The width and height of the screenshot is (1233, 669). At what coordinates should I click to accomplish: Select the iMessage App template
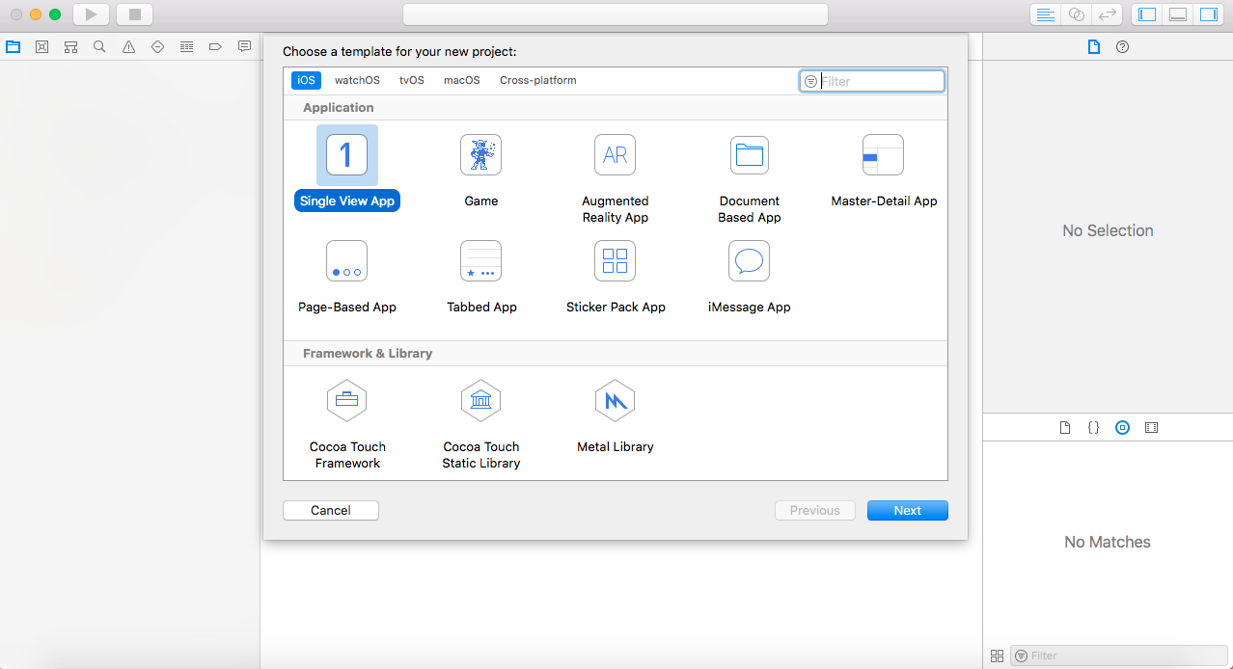[749, 260]
